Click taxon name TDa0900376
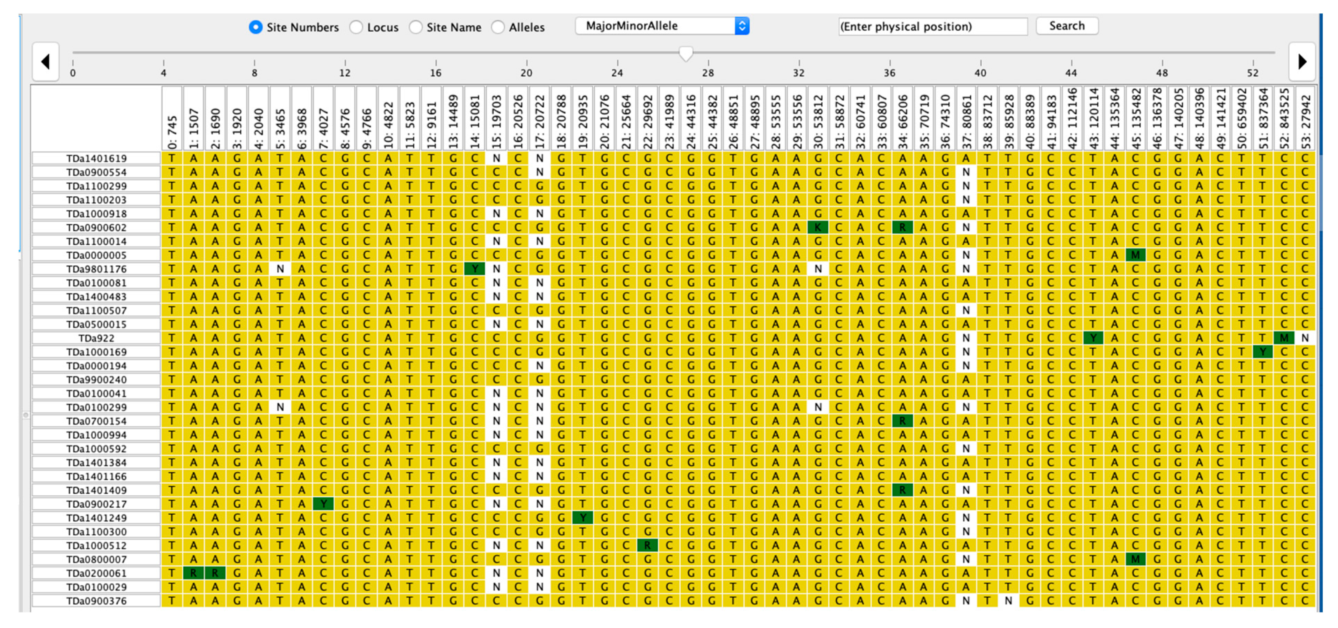The height and width of the screenshot is (628, 1338). tap(96, 600)
